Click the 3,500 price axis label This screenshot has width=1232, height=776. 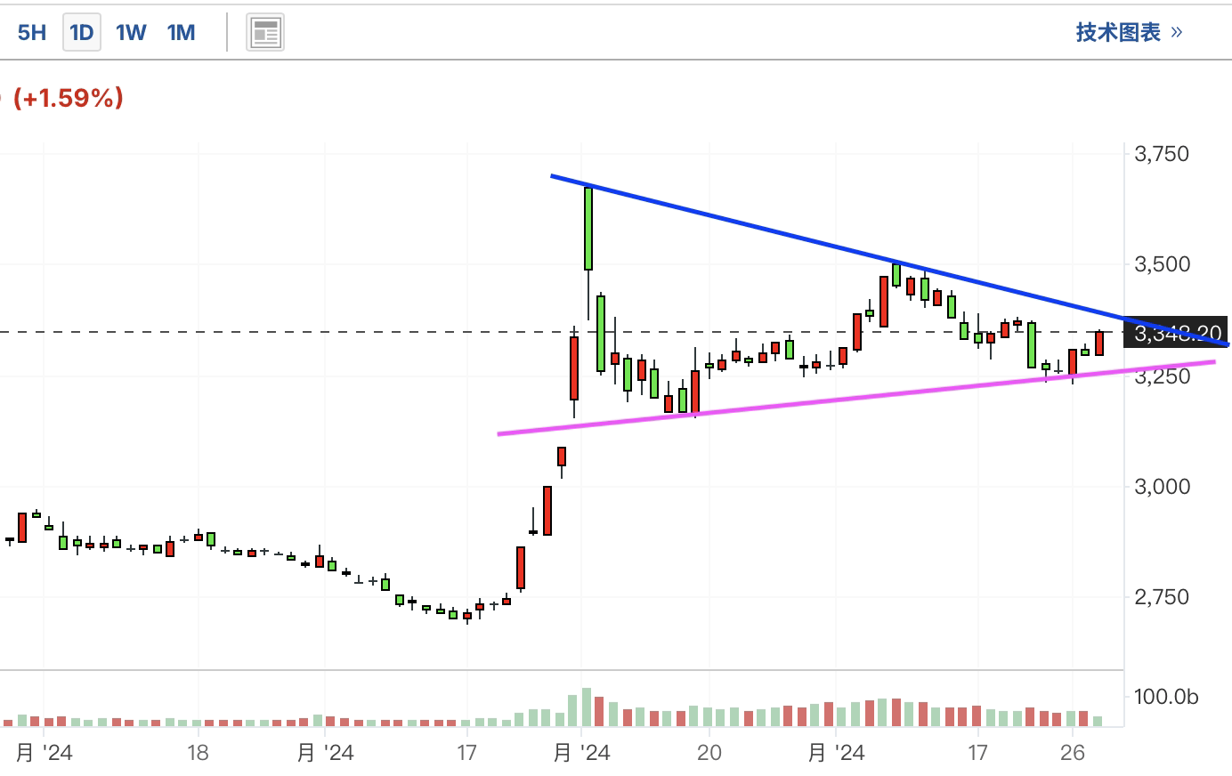pos(1162,264)
